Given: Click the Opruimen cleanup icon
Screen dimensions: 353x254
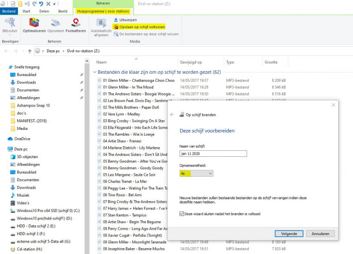Looking at the screenshot, I should point(56,23).
